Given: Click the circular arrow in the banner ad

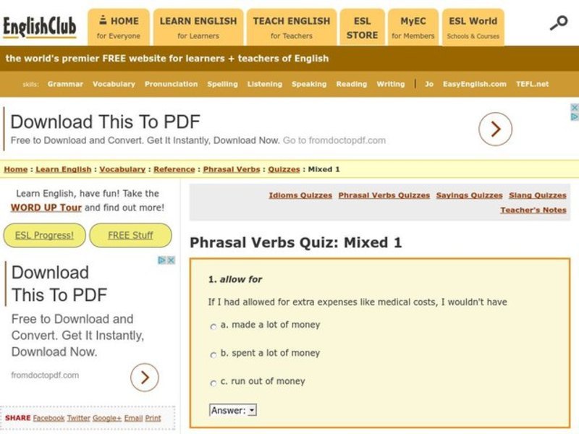Looking at the screenshot, I should [x=495, y=129].
